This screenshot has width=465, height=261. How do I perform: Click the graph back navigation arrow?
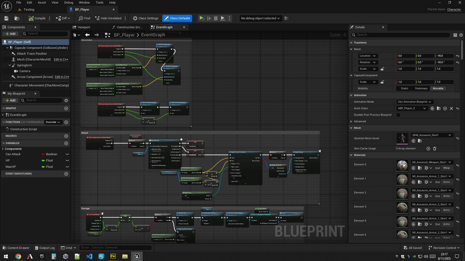(x=87, y=35)
